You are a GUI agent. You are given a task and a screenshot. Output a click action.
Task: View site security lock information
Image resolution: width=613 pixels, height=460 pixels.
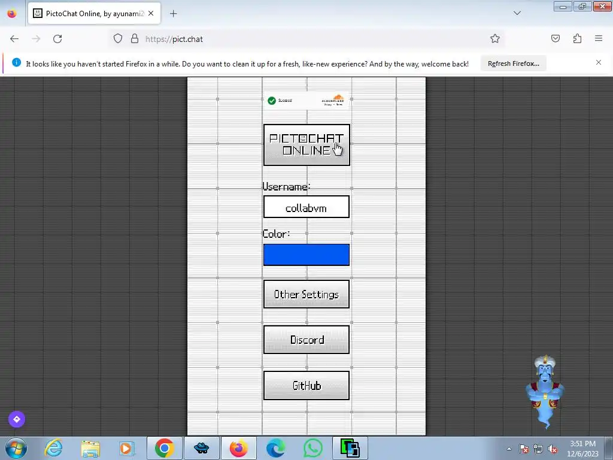pyautogui.click(x=135, y=39)
